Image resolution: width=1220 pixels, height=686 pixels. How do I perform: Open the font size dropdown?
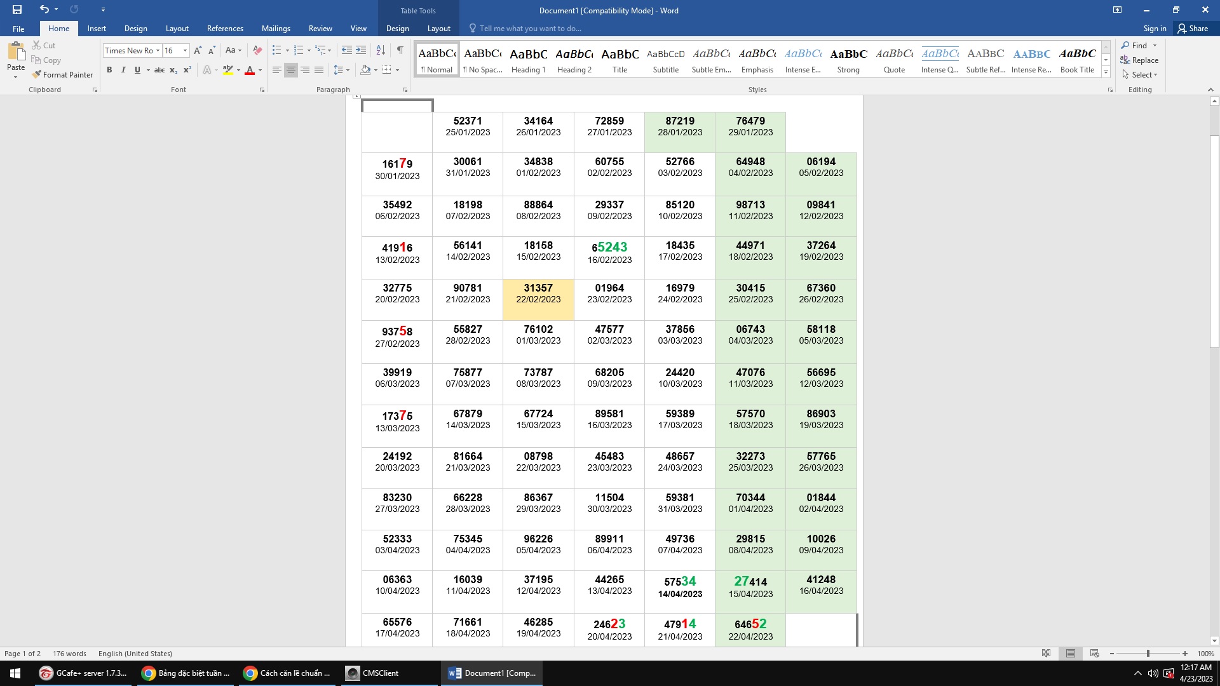click(x=185, y=51)
